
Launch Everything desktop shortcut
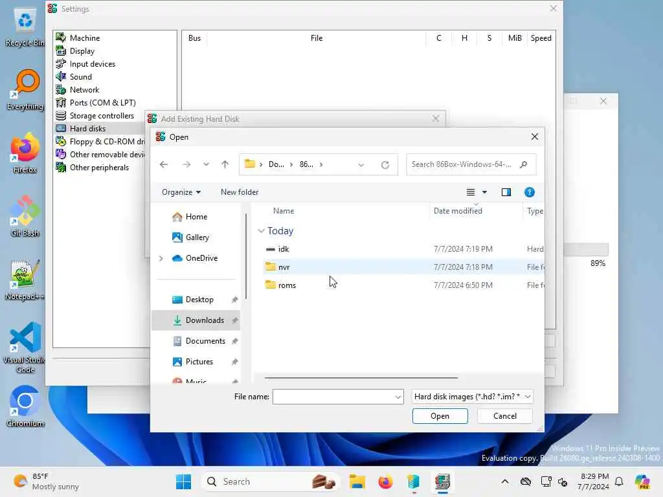point(25,90)
